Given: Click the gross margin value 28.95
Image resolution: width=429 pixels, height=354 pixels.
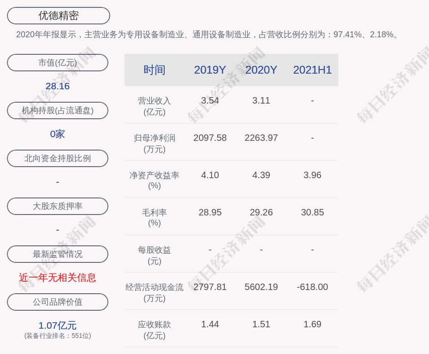Looking at the screenshot, I should 210,212.
